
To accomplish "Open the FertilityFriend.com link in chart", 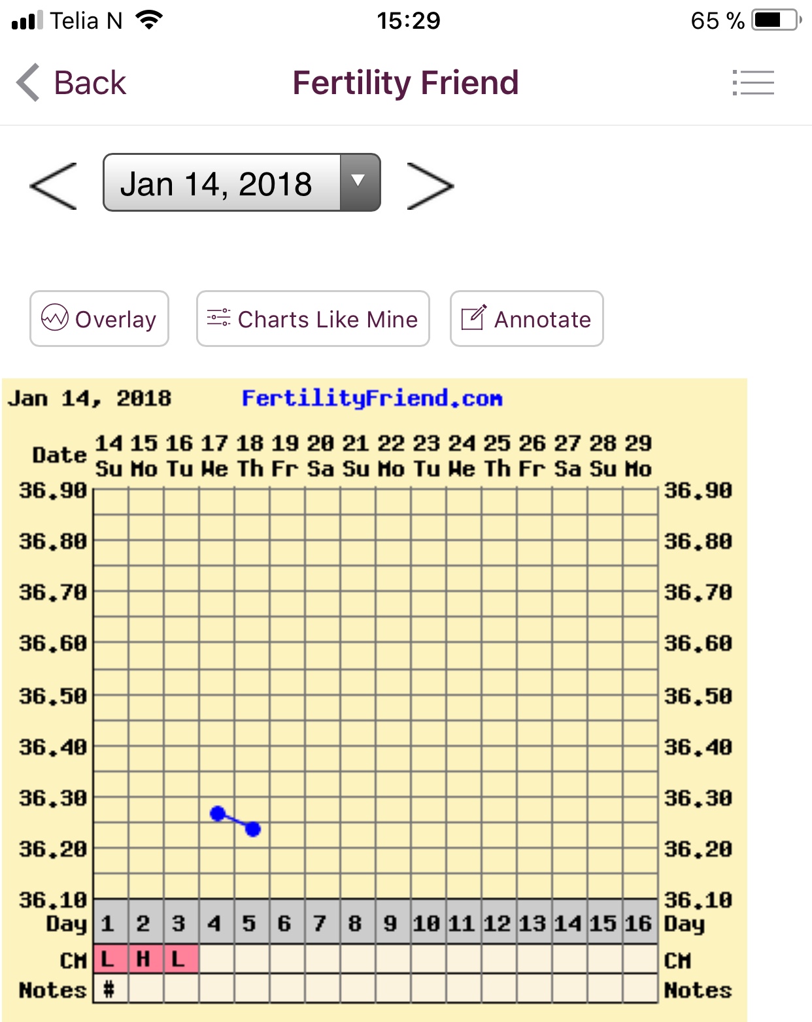I will click(x=371, y=398).
